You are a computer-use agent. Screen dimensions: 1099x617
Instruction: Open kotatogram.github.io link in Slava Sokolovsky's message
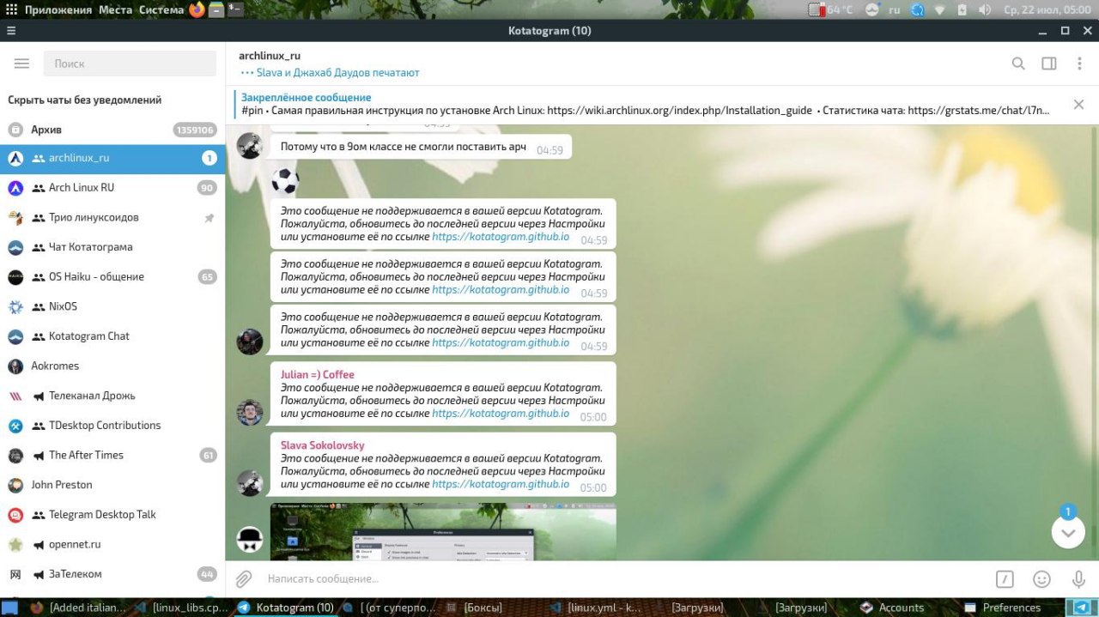pos(501,484)
